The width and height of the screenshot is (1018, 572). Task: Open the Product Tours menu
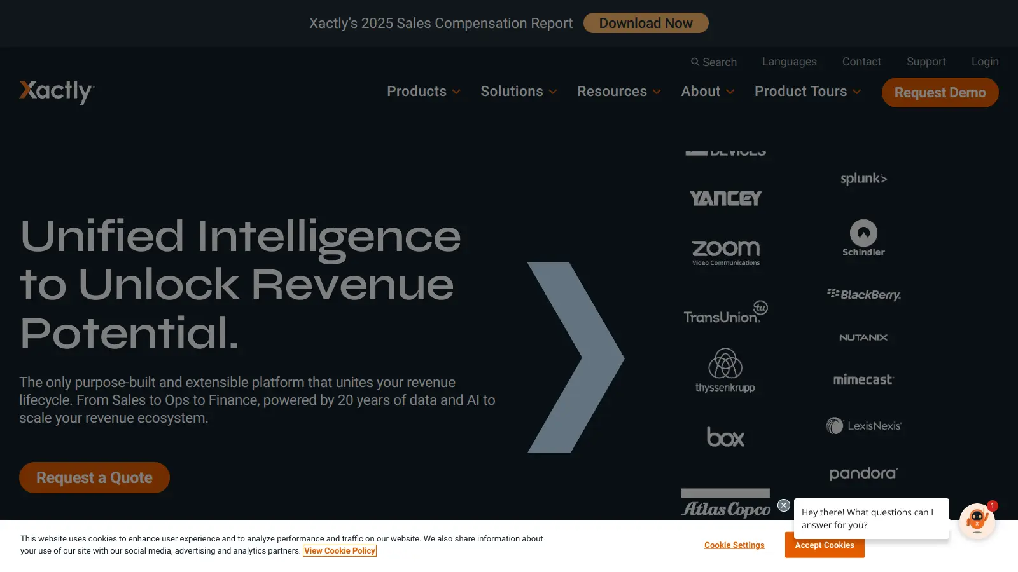click(x=807, y=92)
